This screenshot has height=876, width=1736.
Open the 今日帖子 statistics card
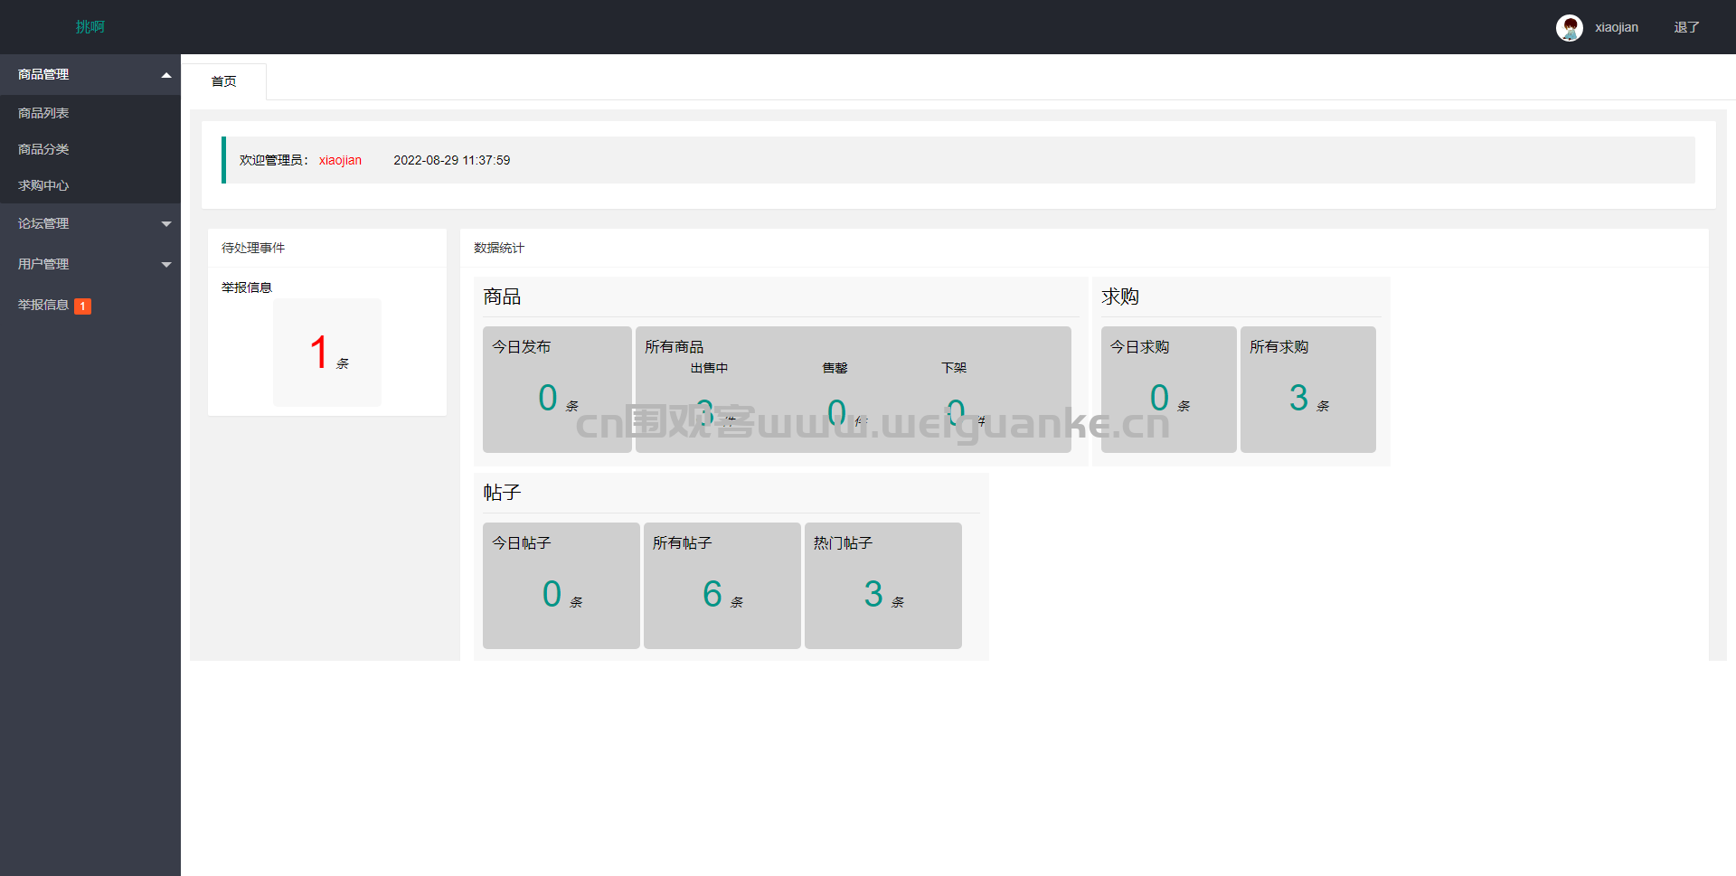click(561, 586)
